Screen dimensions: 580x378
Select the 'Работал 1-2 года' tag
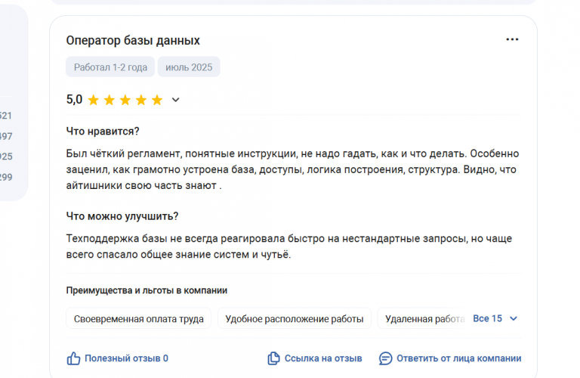click(110, 67)
